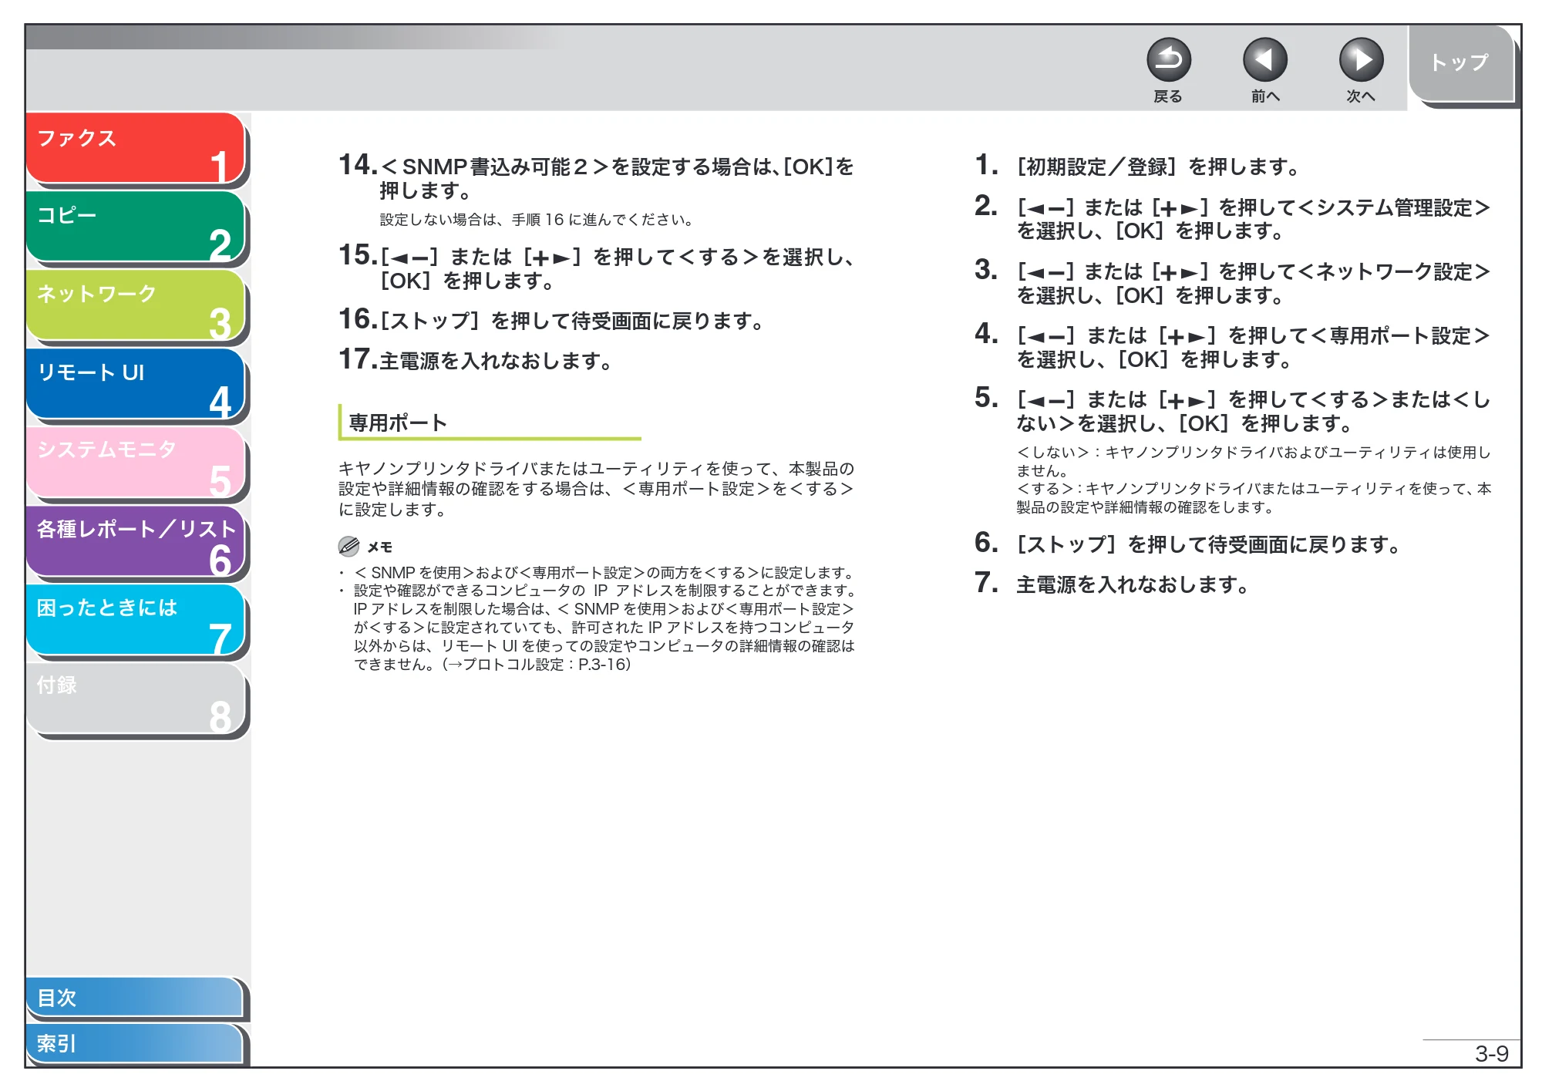Open chapter 7 困ったときには tab
The height and width of the screenshot is (1091, 1542).
pos(136,620)
